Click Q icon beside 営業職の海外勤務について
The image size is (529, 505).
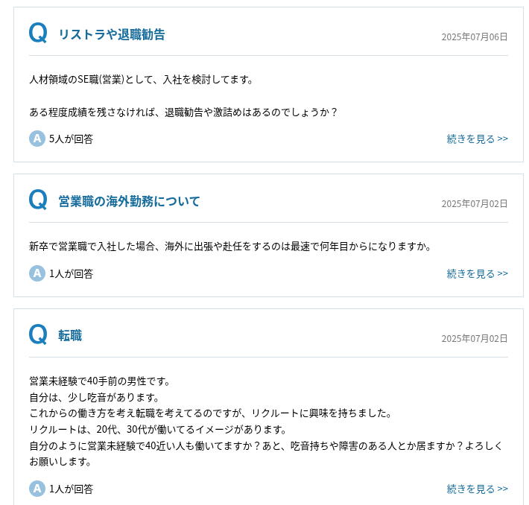point(38,200)
